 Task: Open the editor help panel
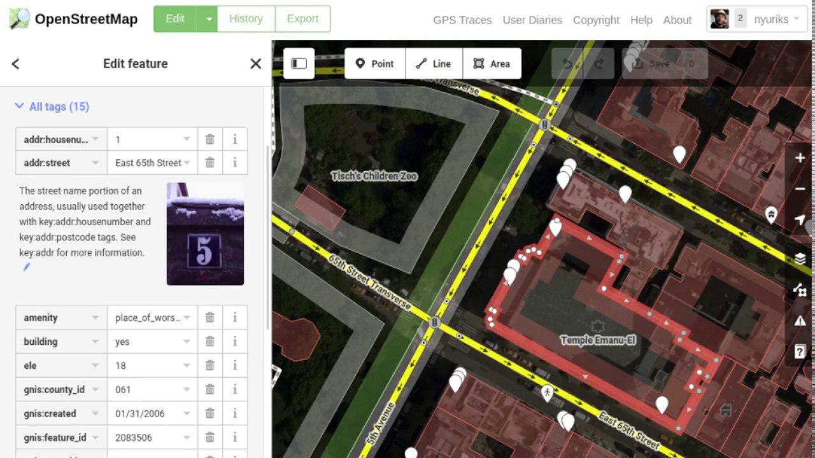pos(800,351)
